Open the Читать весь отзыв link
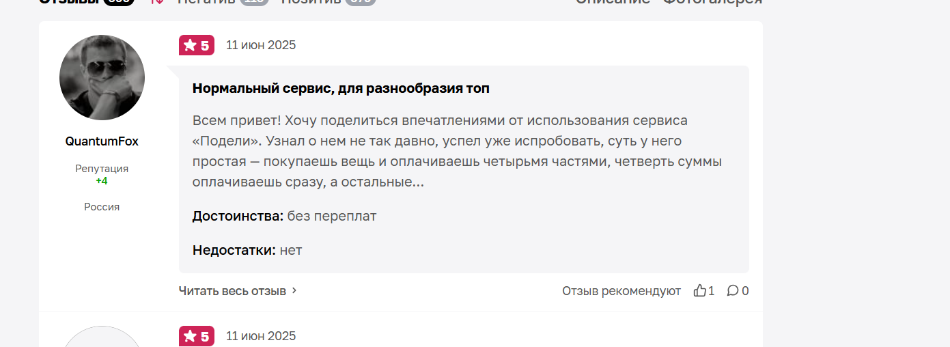Viewport: 950px width, 347px height. pyautogui.click(x=232, y=290)
